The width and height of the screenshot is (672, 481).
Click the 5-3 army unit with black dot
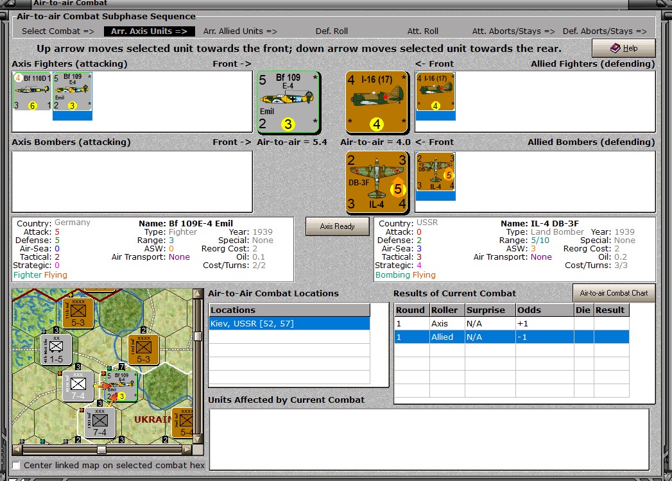pos(144,350)
